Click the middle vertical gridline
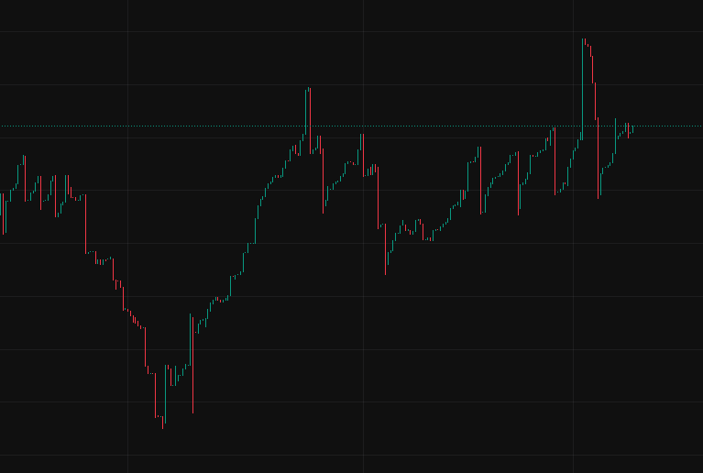 pyautogui.click(x=363, y=236)
